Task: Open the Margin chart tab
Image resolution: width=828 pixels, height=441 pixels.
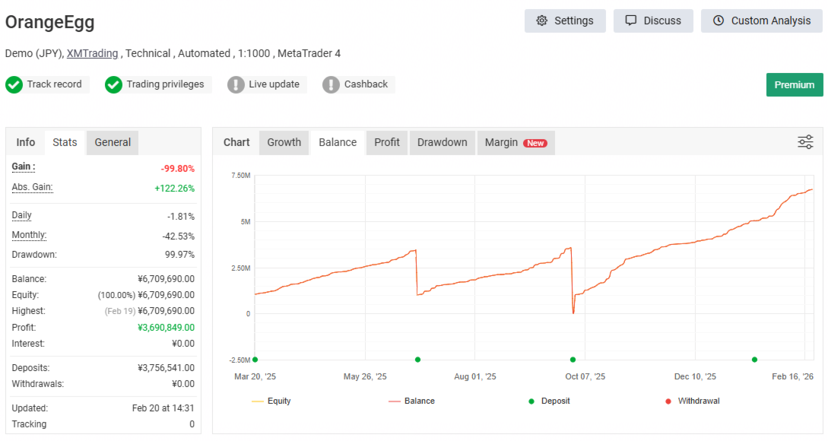Action: (x=516, y=143)
